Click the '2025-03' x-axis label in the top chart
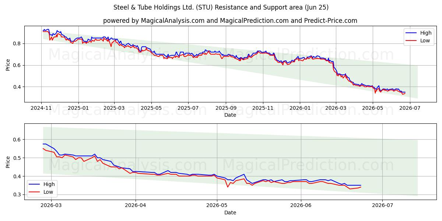Screen dimensions: 442x221 point(114,108)
